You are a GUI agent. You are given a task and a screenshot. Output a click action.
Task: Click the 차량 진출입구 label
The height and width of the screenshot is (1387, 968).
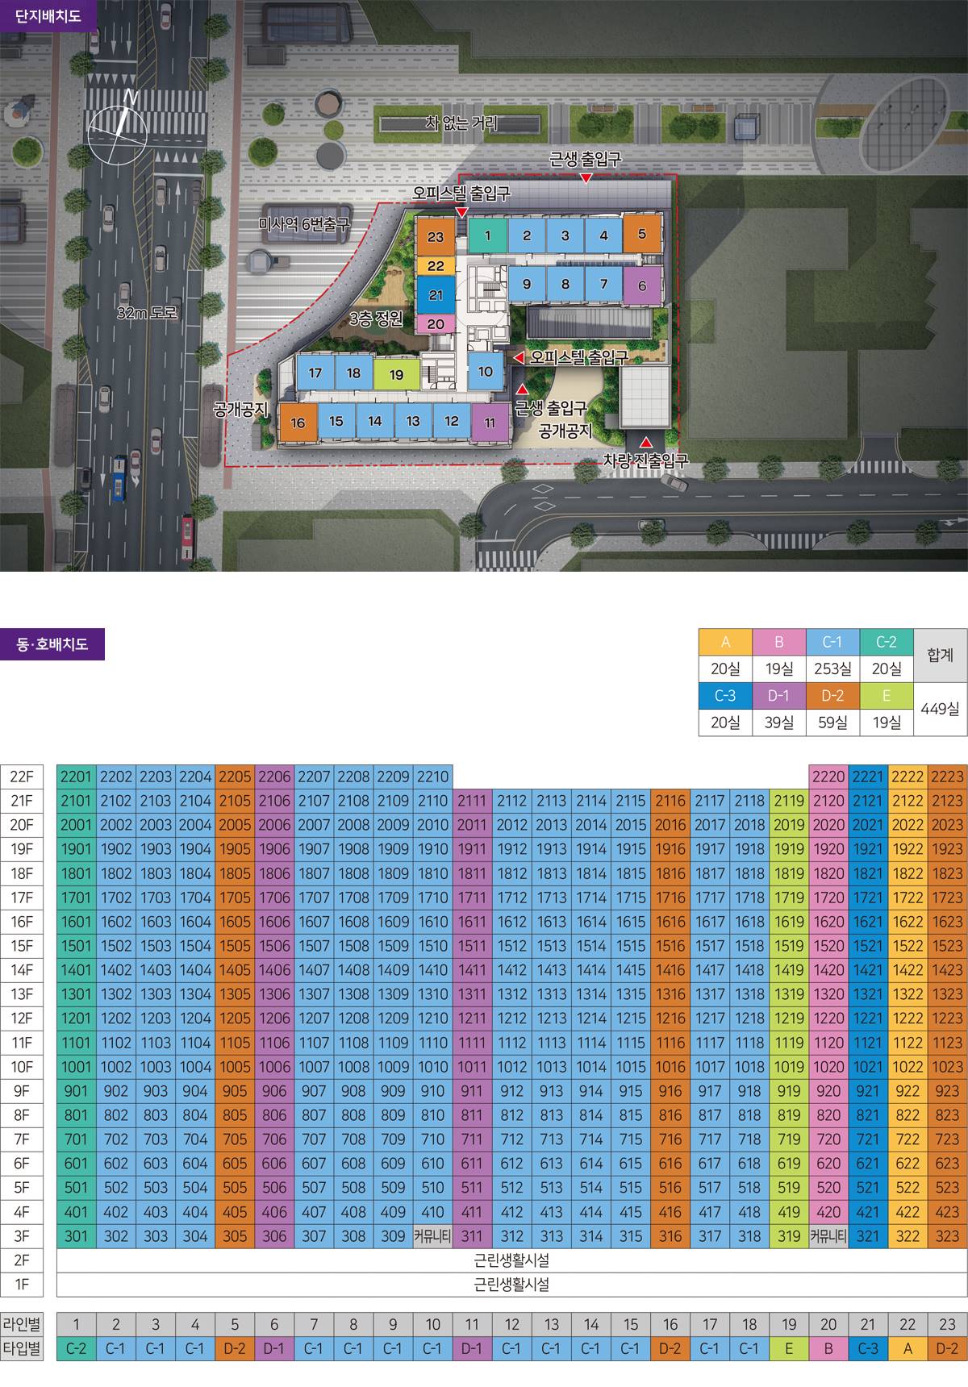645,460
